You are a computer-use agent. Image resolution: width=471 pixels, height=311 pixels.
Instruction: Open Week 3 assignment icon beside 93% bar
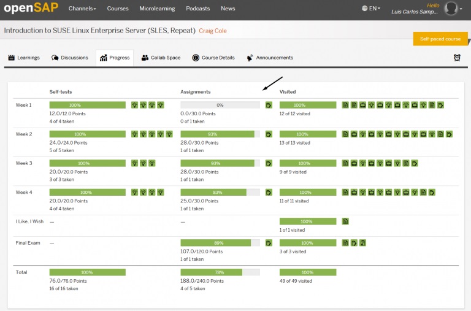tap(269, 163)
